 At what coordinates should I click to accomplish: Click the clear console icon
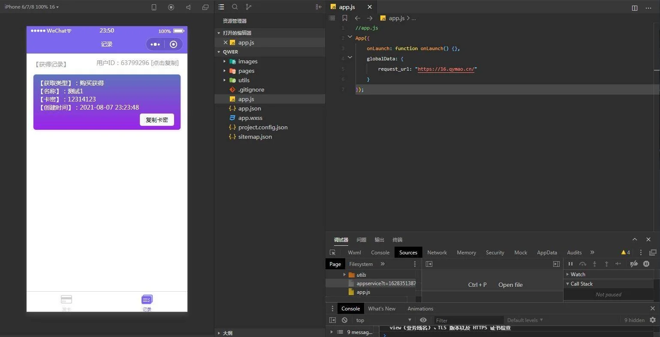[344, 320]
